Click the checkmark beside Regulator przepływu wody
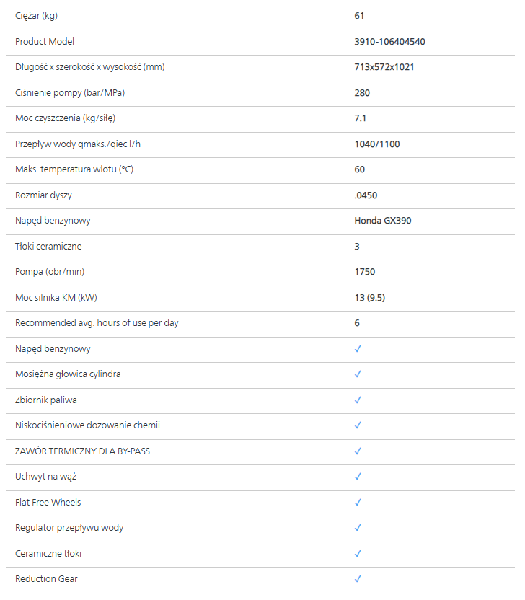This screenshot has height=600, width=525. [358, 528]
